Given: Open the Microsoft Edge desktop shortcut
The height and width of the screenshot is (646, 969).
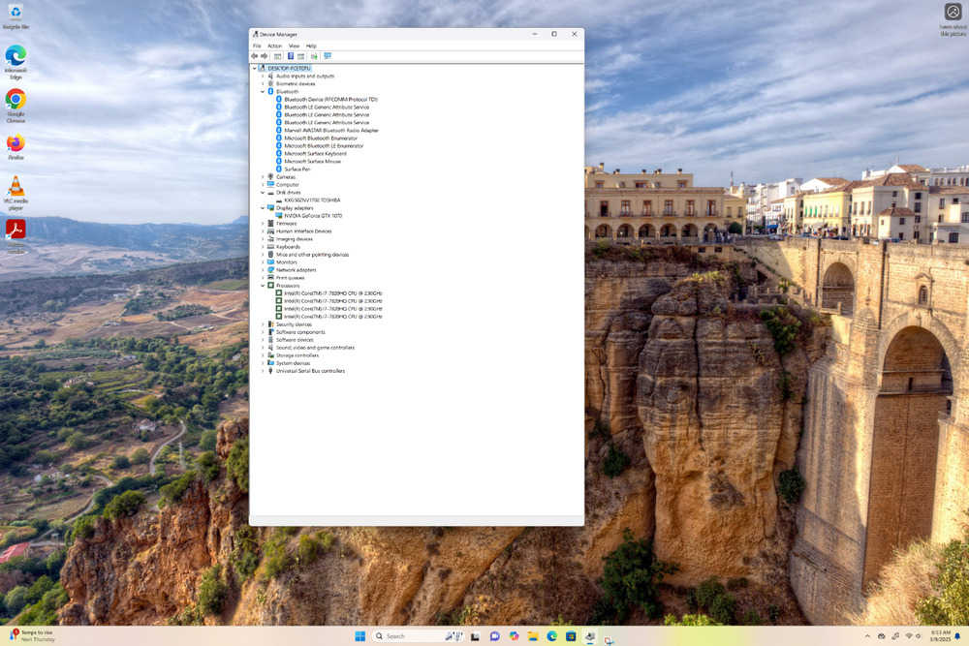Looking at the screenshot, I should [16, 62].
